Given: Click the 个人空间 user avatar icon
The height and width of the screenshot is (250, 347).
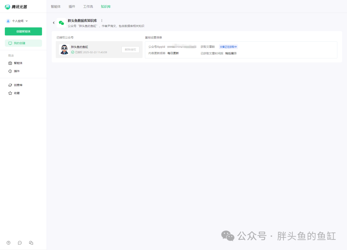Looking at the screenshot, I should pyautogui.click(x=8, y=21).
